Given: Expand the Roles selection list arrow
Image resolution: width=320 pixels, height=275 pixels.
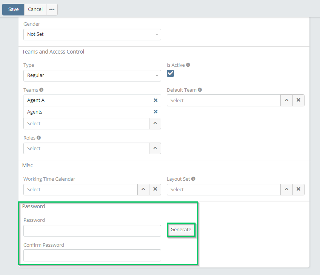Looking at the screenshot, I should (x=155, y=148).
